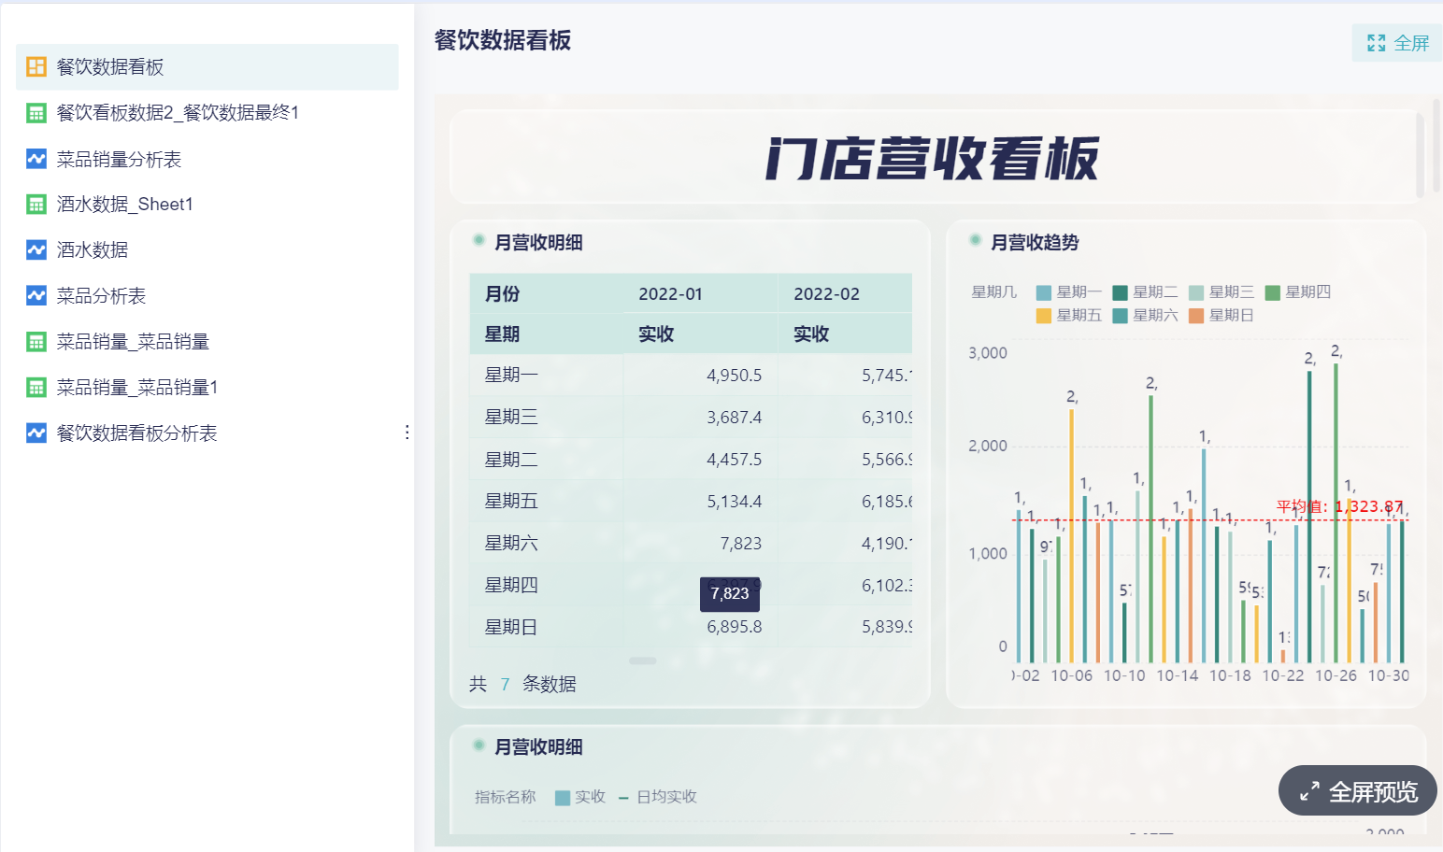This screenshot has height=852, width=1443.
Task: Click the table icon beside 菜品销量_菜品销量
Action: point(36,341)
